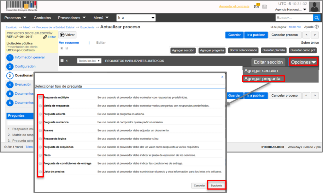Click the Aumentar el contraste link
323x193 pixels.
coord(234,7)
